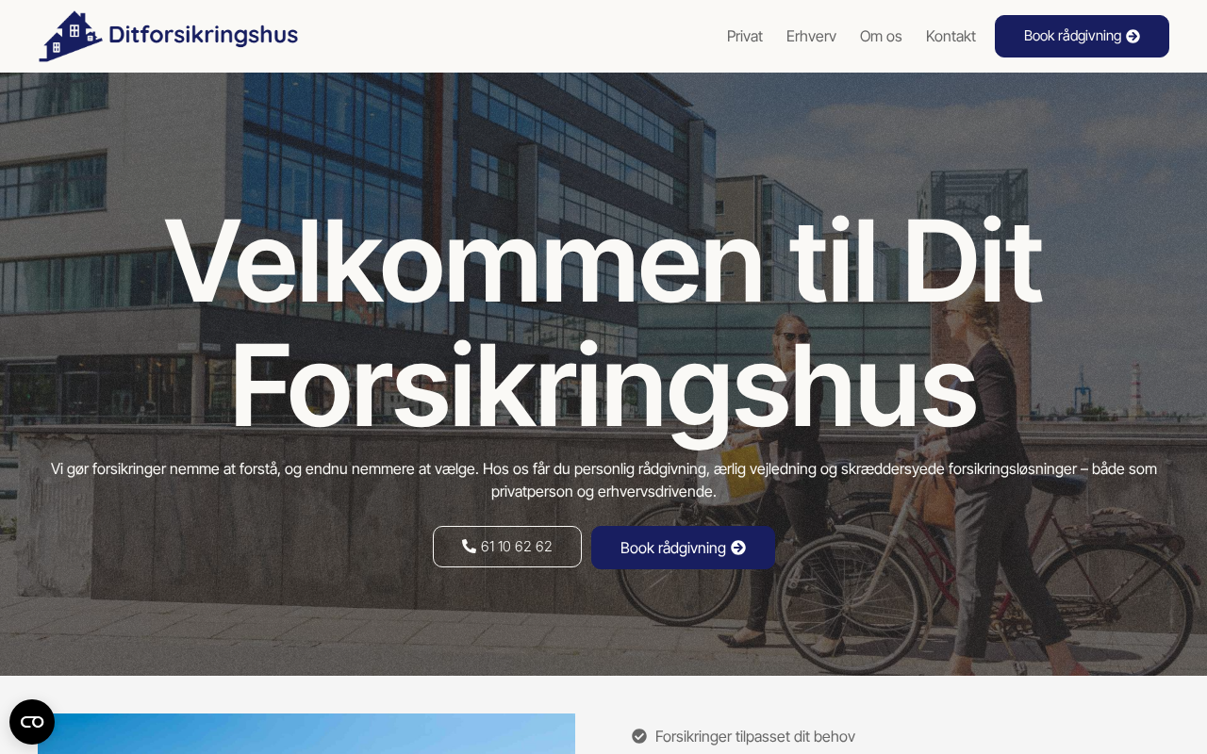Open the Erhverv menu item
The height and width of the screenshot is (754, 1207).
click(x=811, y=36)
